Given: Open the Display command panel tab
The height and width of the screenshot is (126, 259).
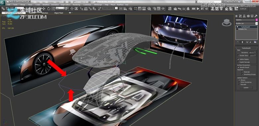Looking at the screenshot, I should [252, 16].
